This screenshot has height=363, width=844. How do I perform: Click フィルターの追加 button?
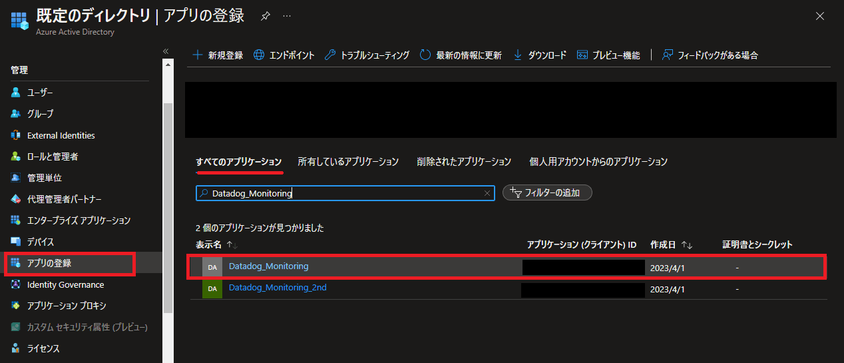[x=547, y=193]
